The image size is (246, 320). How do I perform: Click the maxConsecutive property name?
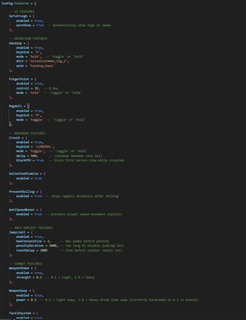click(x=29, y=241)
